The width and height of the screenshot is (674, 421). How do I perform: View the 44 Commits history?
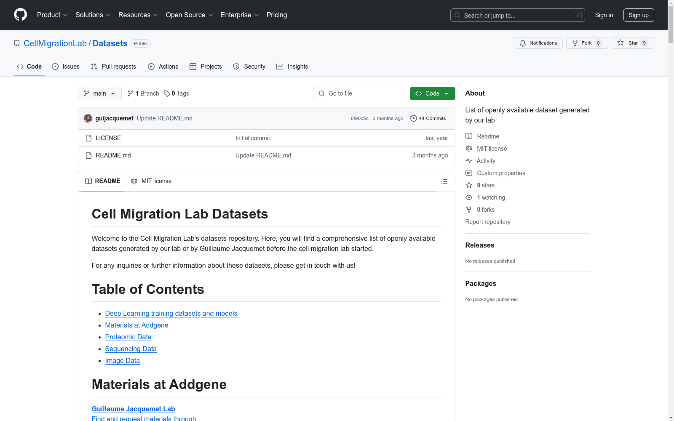[x=428, y=118]
